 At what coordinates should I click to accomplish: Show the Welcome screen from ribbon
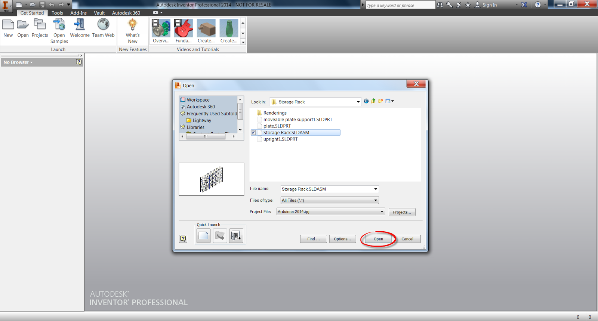80,28
